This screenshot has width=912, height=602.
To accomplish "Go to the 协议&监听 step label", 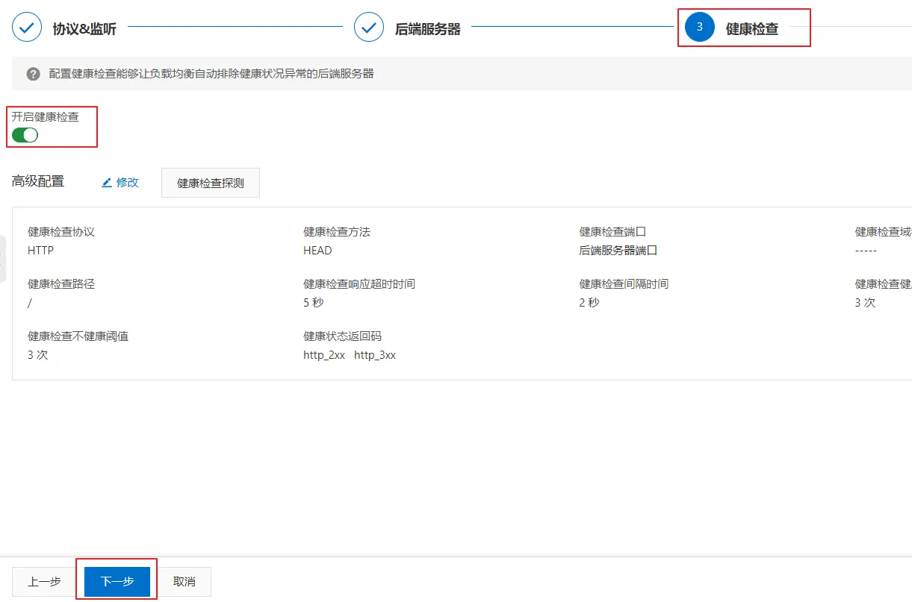I will pos(84,29).
